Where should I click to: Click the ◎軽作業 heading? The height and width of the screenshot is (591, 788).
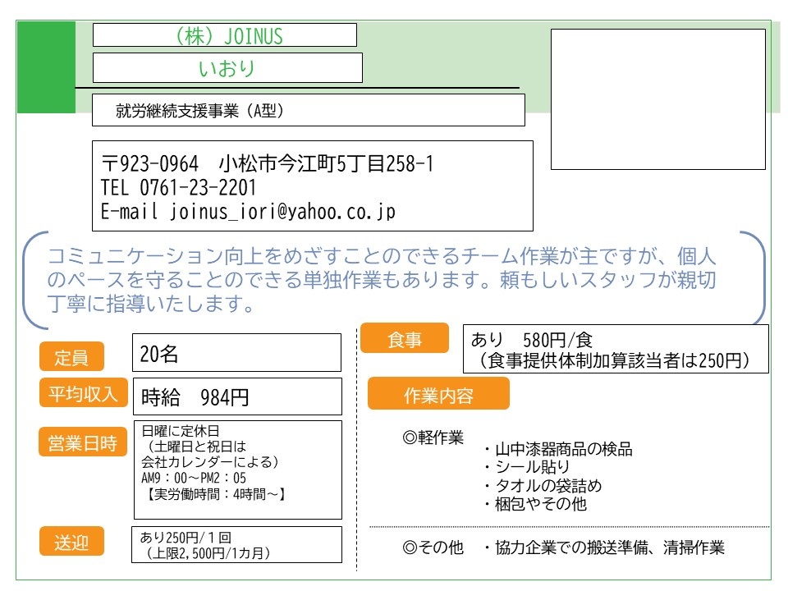[433, 438]
